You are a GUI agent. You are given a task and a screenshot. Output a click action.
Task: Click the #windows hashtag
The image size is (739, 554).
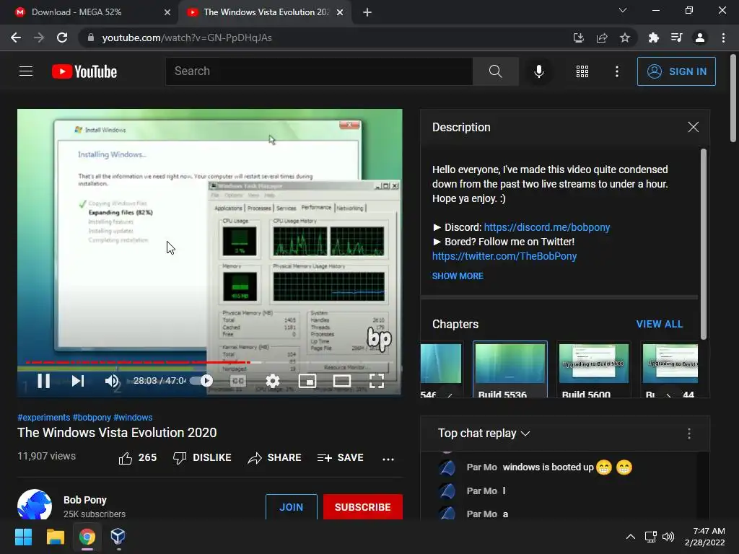click(133, 418)
